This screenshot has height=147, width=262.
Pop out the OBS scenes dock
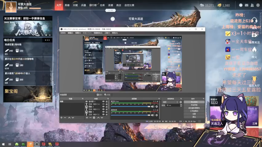(x=83, y=99)
